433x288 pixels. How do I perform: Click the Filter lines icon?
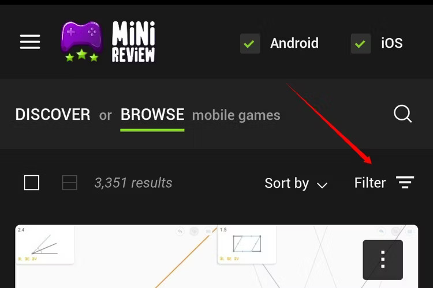point(405,182)
